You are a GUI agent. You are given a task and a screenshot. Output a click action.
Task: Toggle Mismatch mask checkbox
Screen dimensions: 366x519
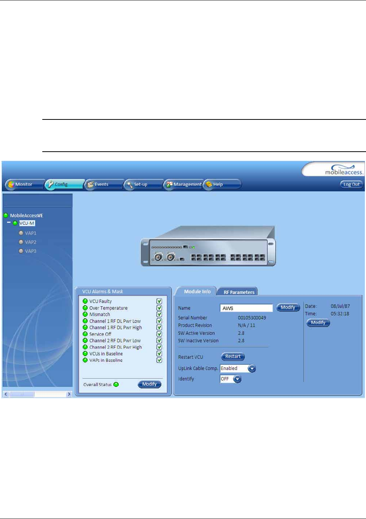(x=159, y=314)
